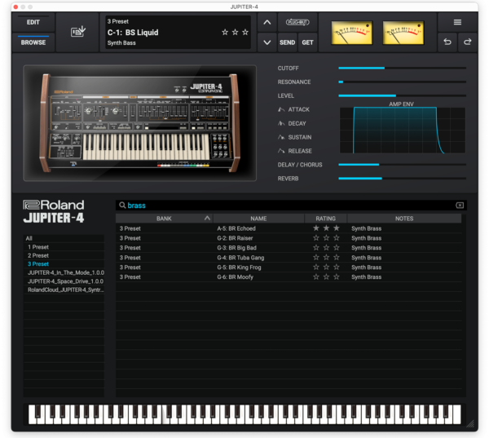Click the JUPITER-4 synth image
This screenshot has width=489, height=438.
pyautogui.click(x=139, y=123)
